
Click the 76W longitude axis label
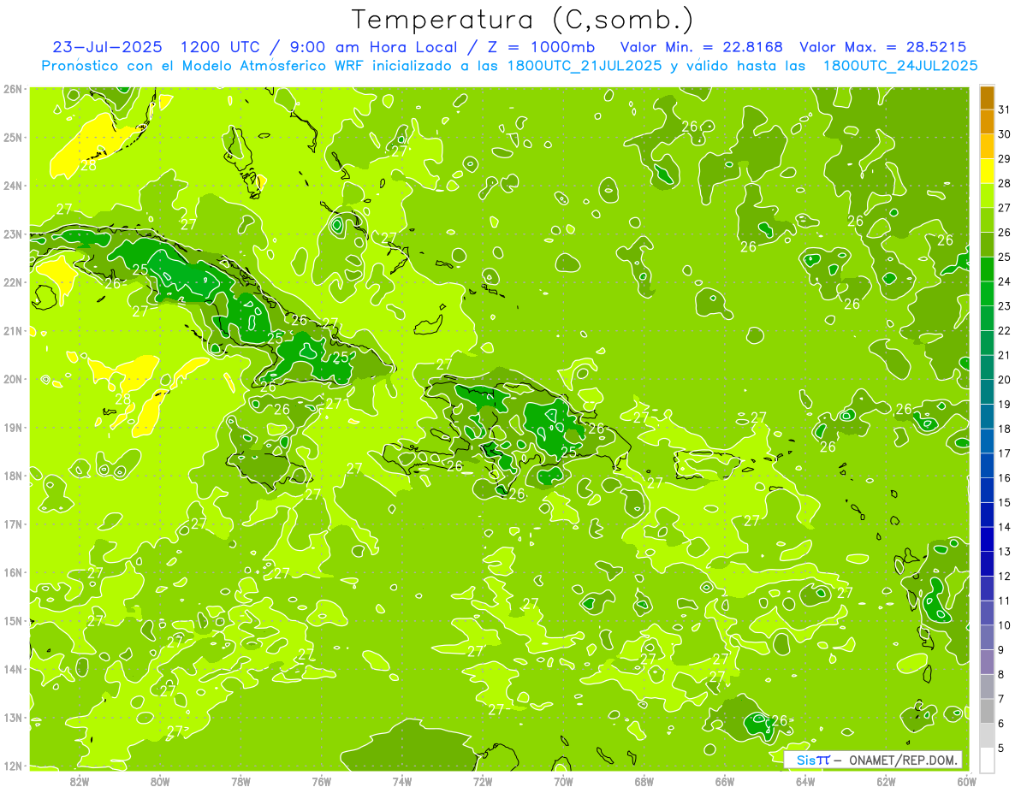(322, 781)
